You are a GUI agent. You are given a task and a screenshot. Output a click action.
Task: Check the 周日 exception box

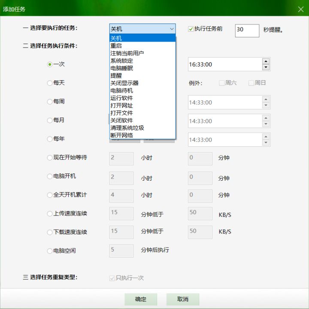(x=251, y=83)
